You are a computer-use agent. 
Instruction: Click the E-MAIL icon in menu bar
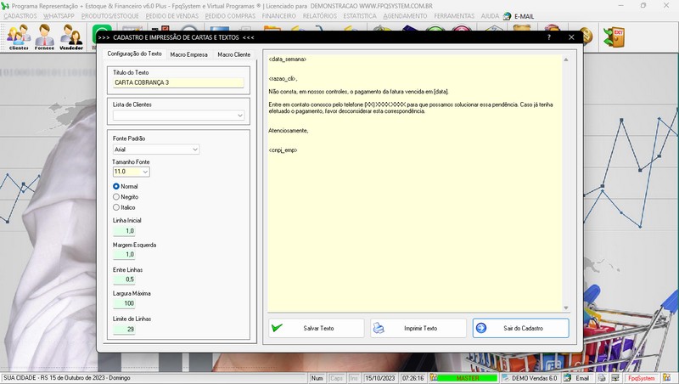tap(507, 16)
